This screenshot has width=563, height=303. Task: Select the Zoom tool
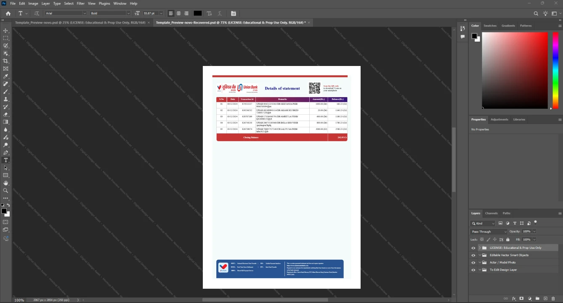click(x=6, y=191)
